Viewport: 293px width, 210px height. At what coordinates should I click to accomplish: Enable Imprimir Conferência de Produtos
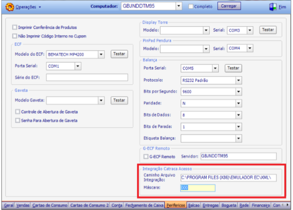15,28
